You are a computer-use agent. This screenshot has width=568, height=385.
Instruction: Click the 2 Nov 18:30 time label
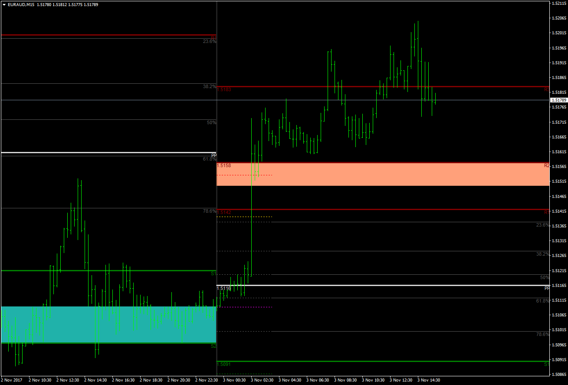[151, 380]
